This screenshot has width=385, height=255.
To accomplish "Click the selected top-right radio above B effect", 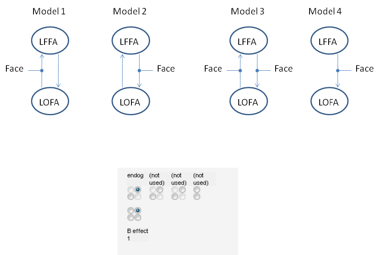I will click(x=138, y=211).
